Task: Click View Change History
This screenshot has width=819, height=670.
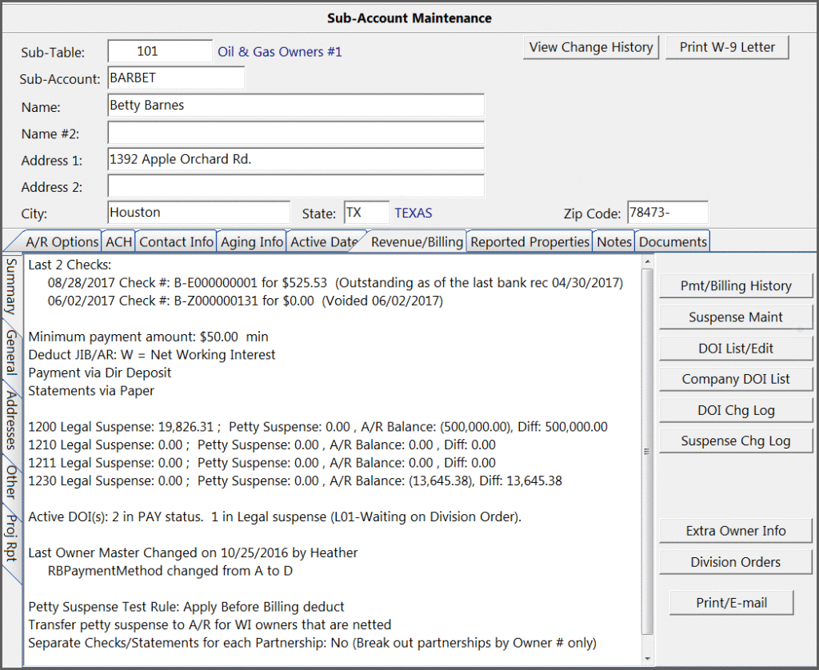Action: click(590, 47)
